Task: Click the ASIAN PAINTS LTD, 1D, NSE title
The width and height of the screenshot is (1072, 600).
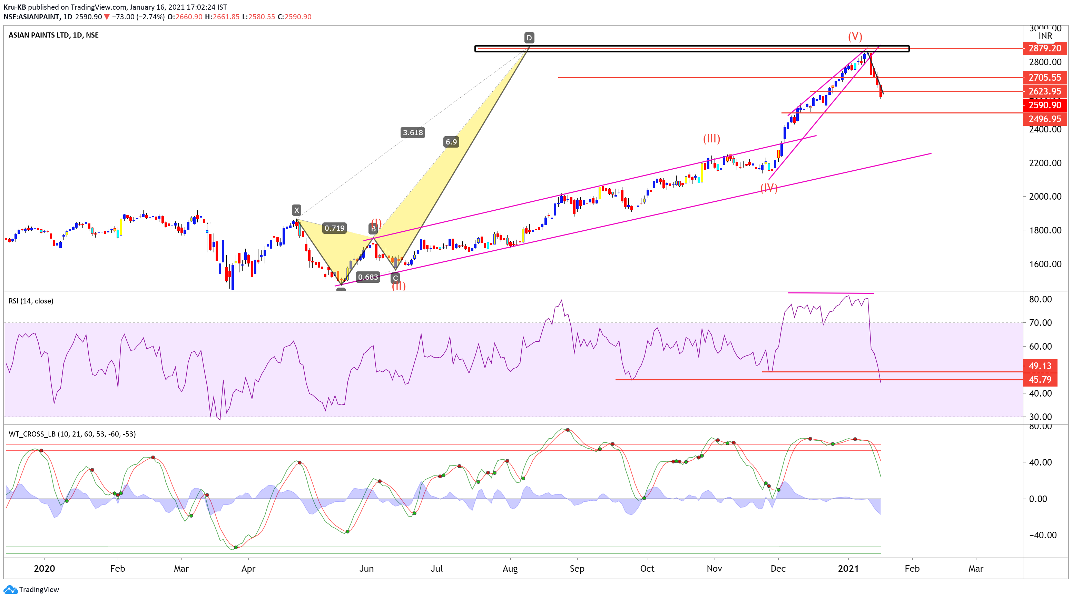Action: tap(54, 35)
